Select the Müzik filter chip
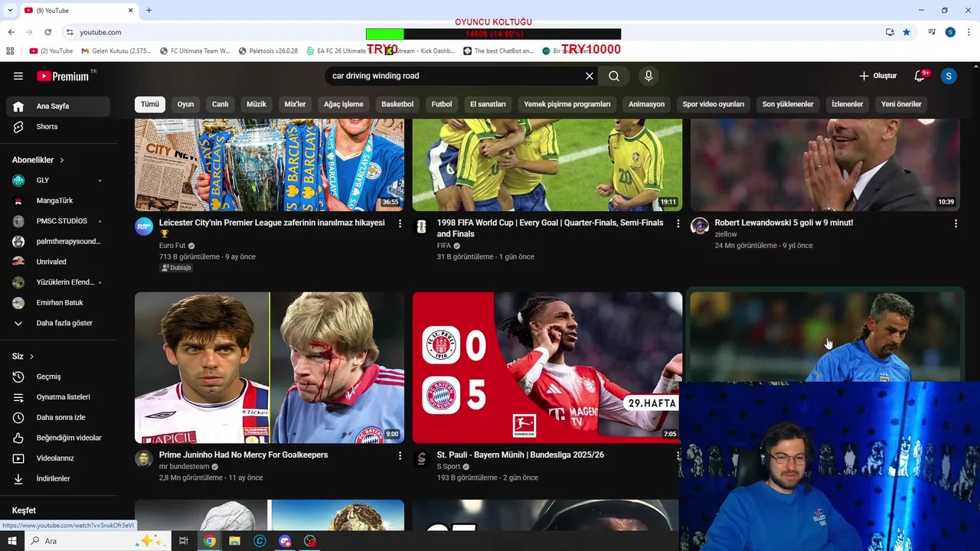The height and width of the screenshot is (551, 980). click(256, 104)
